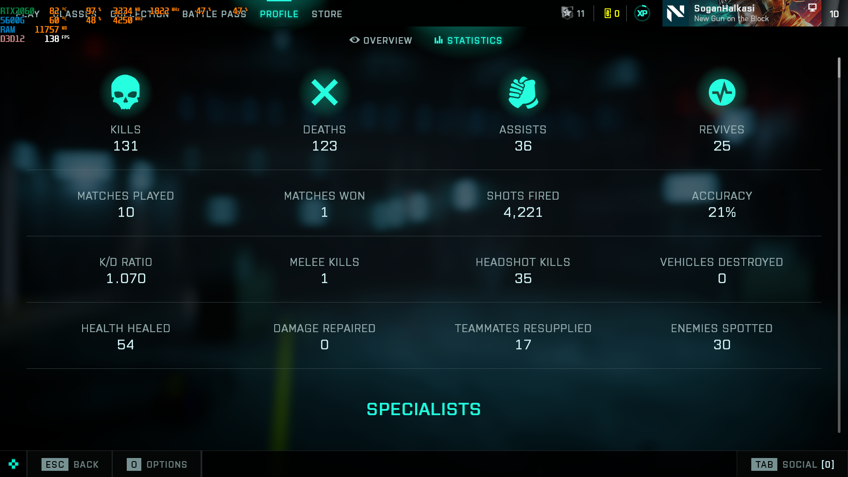The image size is (848, 477).
Task: Open the XP boost icon
Action: tap(642, 13)
